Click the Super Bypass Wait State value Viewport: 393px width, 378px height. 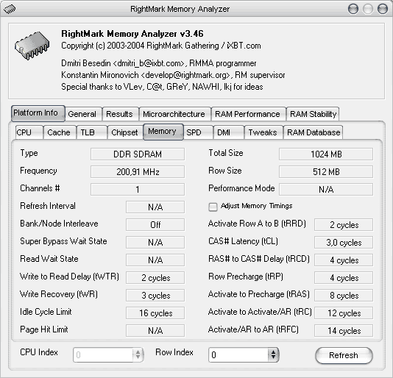(x=155, y=242)
